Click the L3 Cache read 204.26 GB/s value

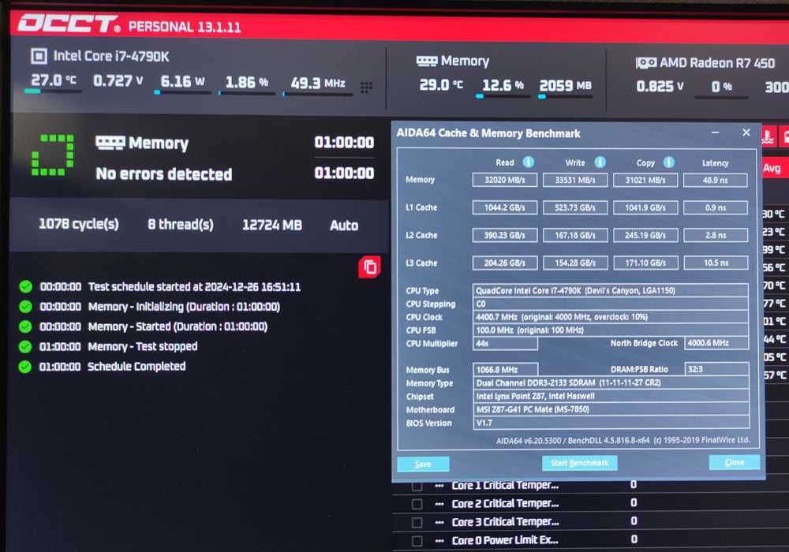pyautogui.click(x=505, y=263)
